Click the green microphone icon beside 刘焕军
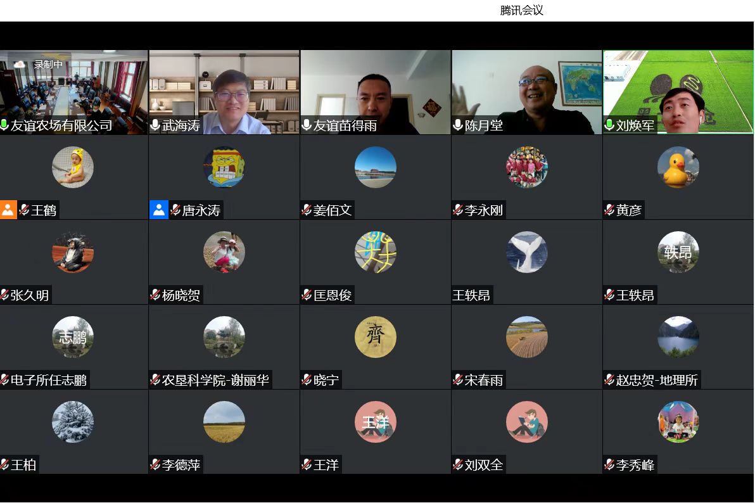The height and width of the screenshot is (503, 755). pyautogui.click(x=609, y=125)
